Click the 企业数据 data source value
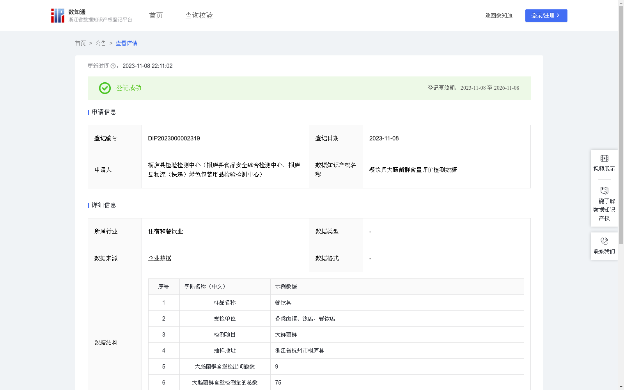 [160, 259]
